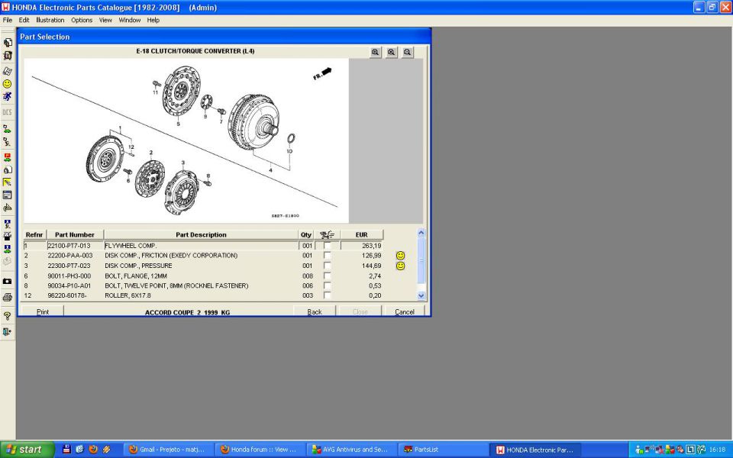Click the printer icon in left toolbar

[x=8, y=297]
